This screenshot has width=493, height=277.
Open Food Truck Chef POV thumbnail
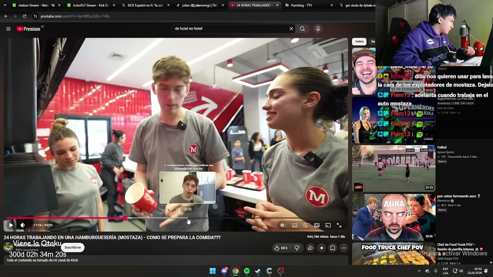[x=394, y=254]
